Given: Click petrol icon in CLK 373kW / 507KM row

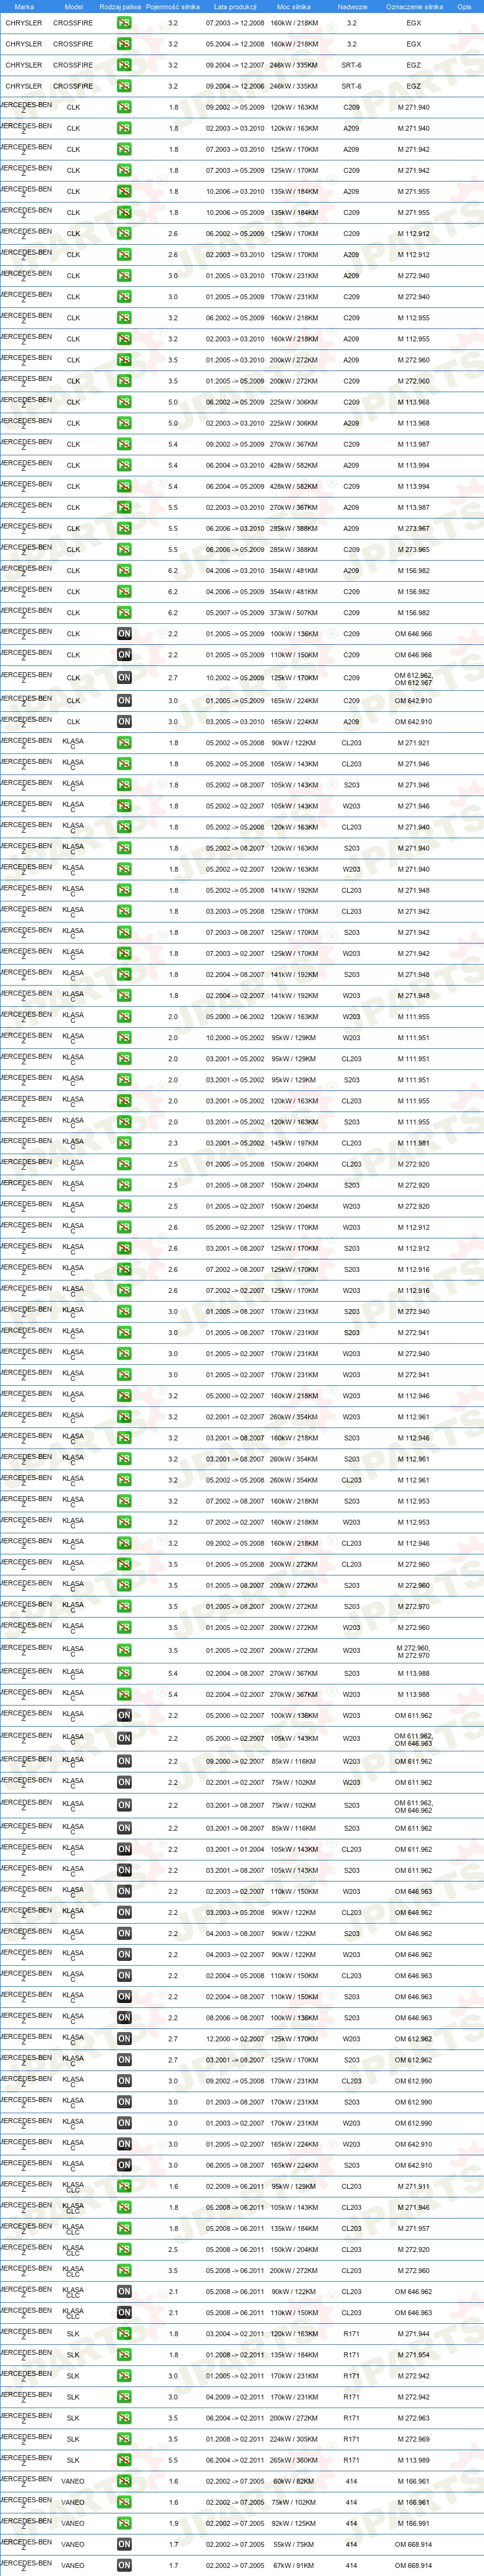Looking at the screenshot, I should click(x=124, y=613).
